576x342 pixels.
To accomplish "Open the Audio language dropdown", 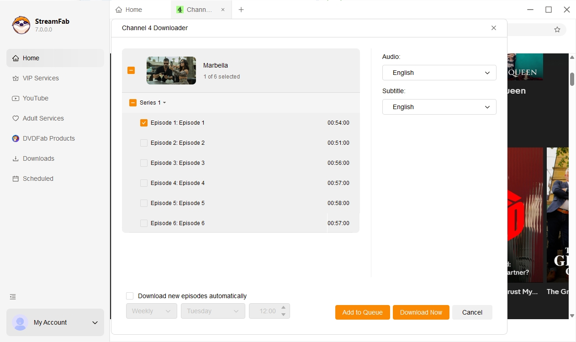I will pos(439,73).
